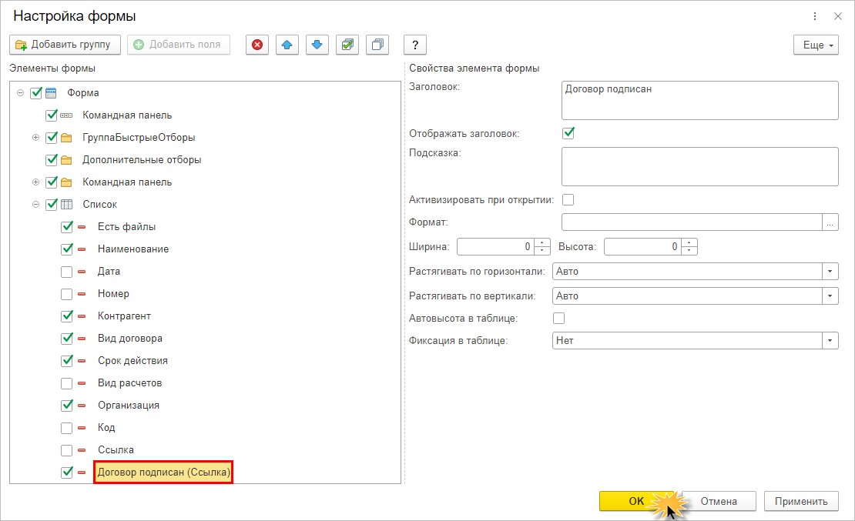
Task: Open Растягивать по горизонтали dropdown
Action: point(830,272)
